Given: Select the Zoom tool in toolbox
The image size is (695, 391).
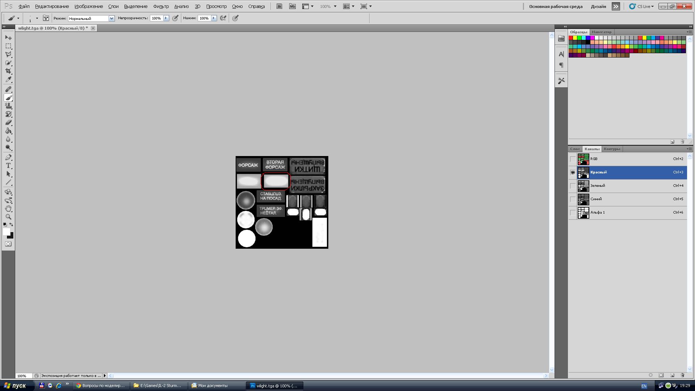Looking at the screenshot, I should pos(8,217).
